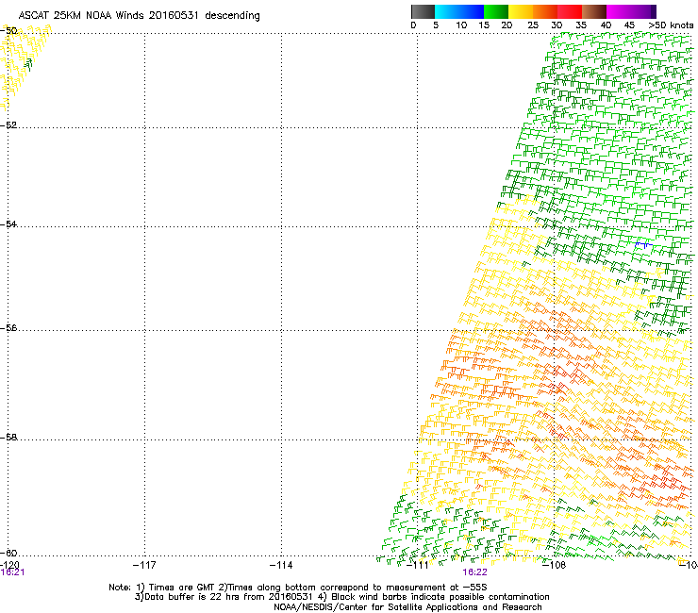The image size is (698, 613).
Task: Click latitude axis label -58
Action: click(x=8, y=438)
